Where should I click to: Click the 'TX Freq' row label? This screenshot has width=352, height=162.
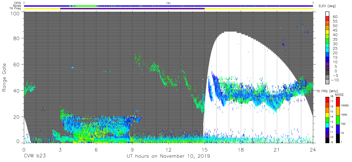click(15, 9)
